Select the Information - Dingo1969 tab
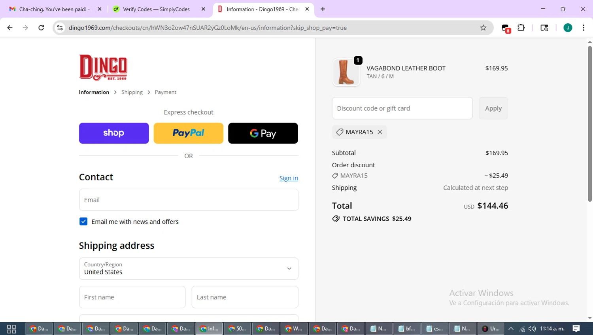The width and height of the screenshot is (593, 335). click(263, 9)
